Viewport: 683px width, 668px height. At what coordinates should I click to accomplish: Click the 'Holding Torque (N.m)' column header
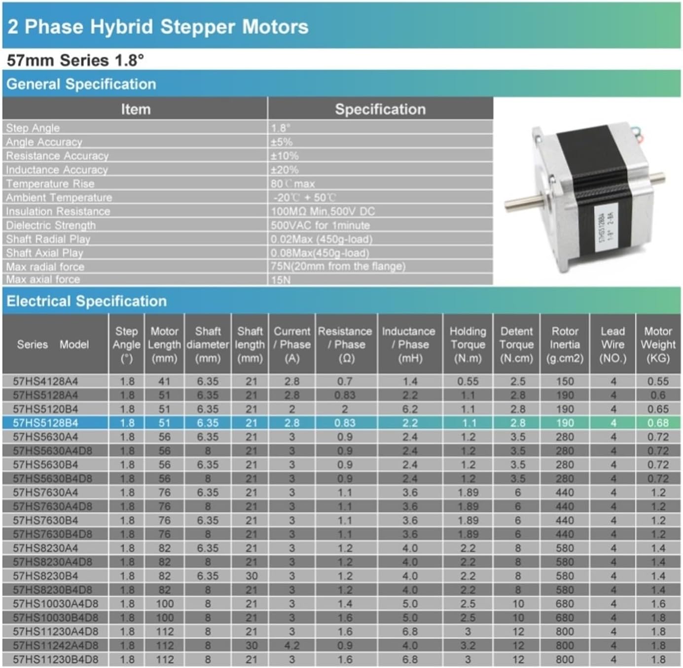point(467,344)
